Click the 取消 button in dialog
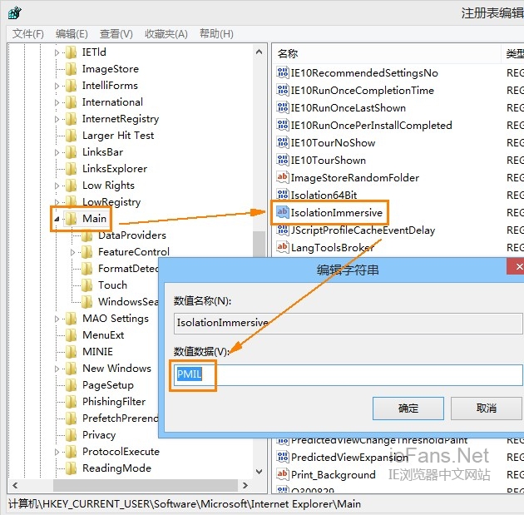Screen dimensions: 524x515 [487, 409]
